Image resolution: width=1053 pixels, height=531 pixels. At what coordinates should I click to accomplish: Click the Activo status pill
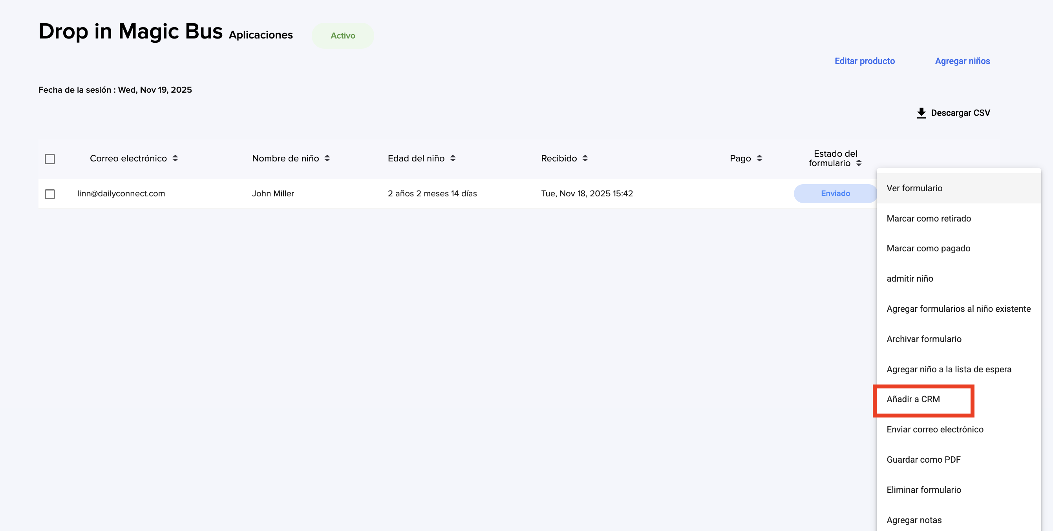pyautogui.click(x=342, y=36)
